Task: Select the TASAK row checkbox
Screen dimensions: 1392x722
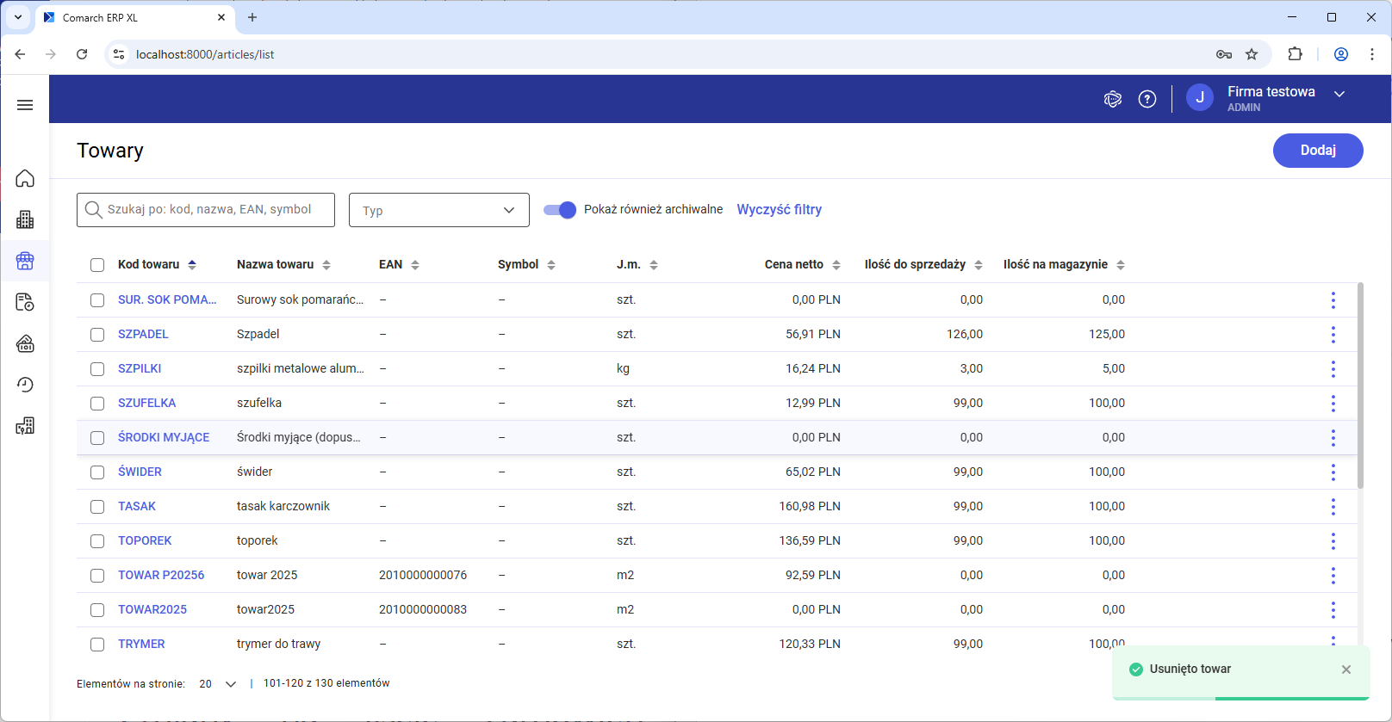Action: tap(97, 507)
